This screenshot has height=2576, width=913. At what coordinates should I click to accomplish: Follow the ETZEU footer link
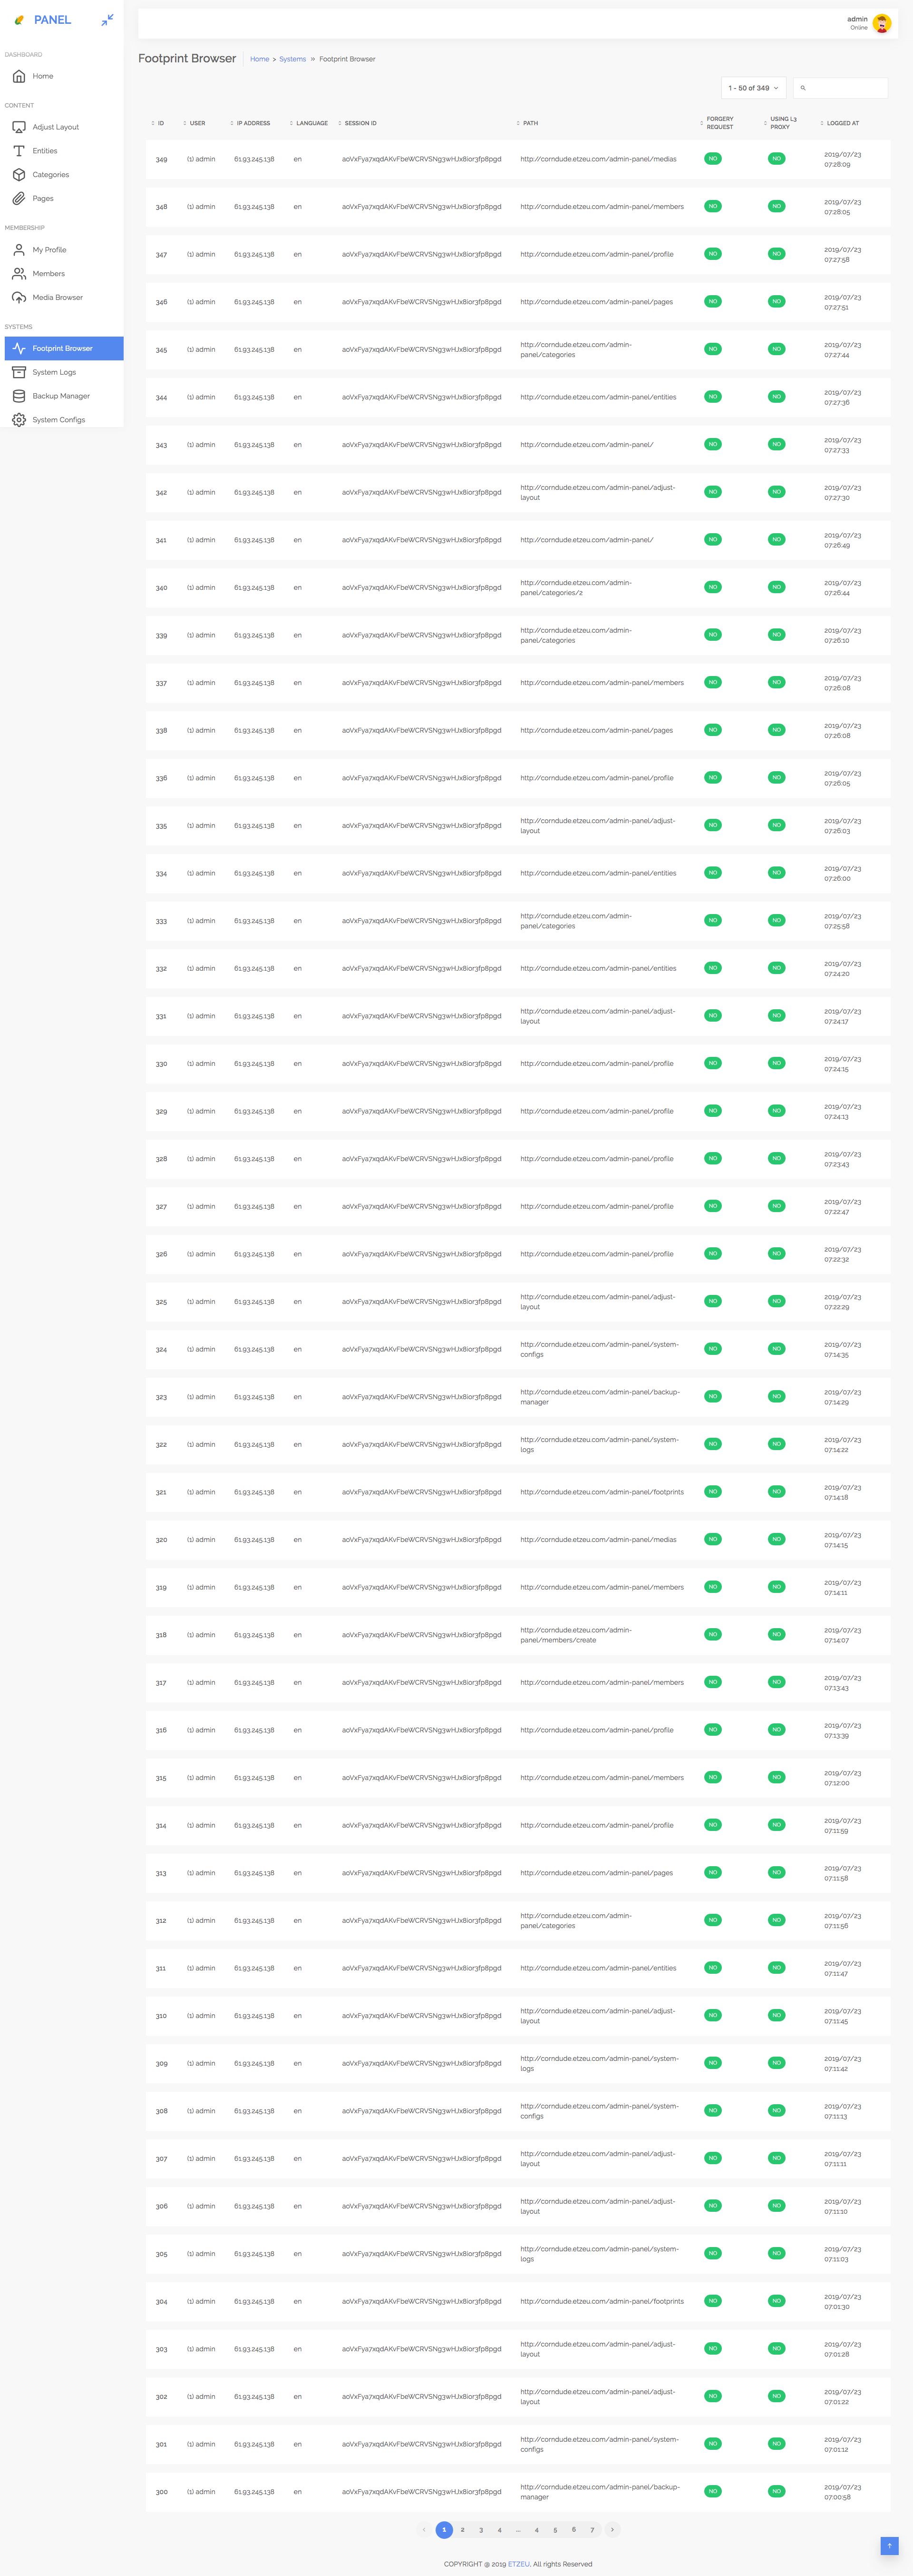click(518, 2563)
